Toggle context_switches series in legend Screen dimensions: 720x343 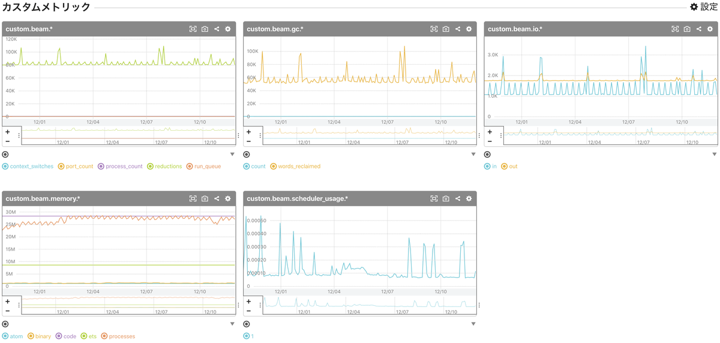(28, 166)
